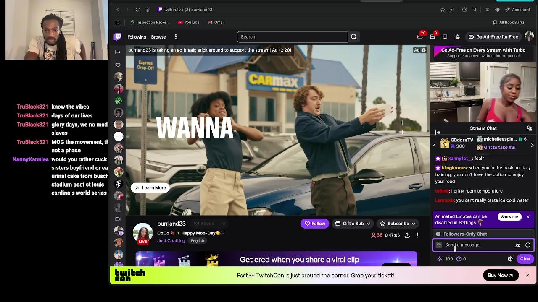Screen dimensions: 538x302
Task: Close the TwitchCon banner
Action: point(527,276)
